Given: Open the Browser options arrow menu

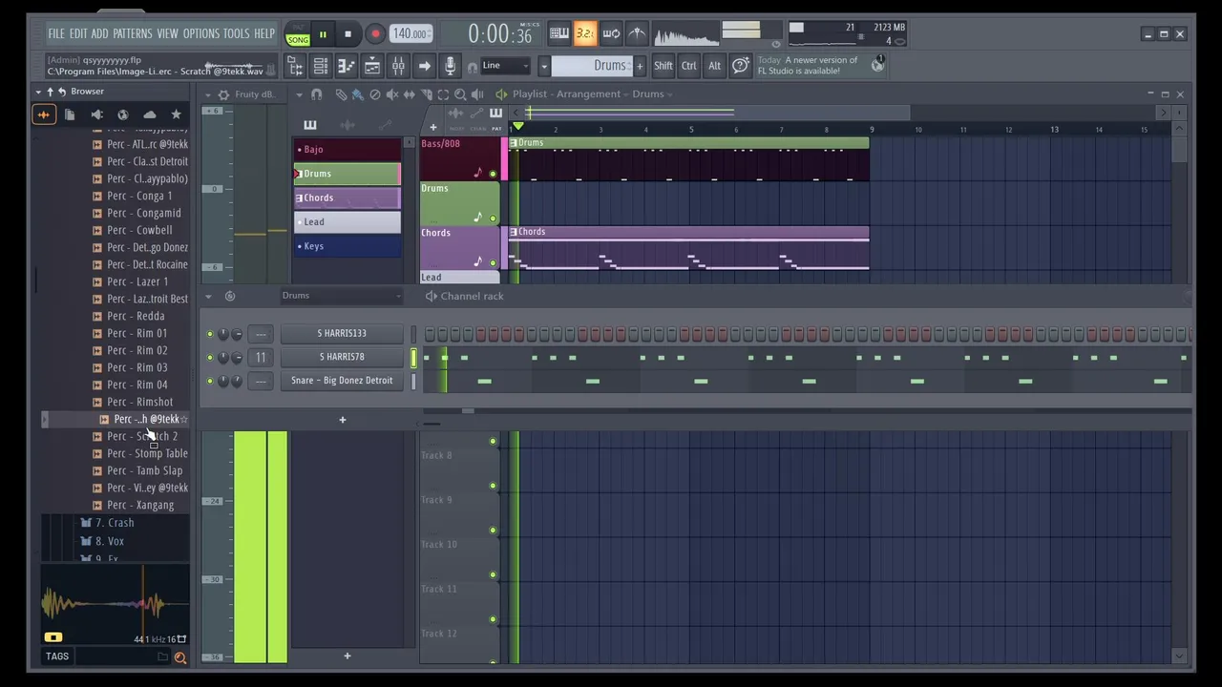Looking at the screenshot, I should point(38,92).
